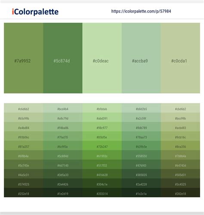204x215 pixels.
Task: Choose the #bcd4b4 shade
Action: click(63, 108)
